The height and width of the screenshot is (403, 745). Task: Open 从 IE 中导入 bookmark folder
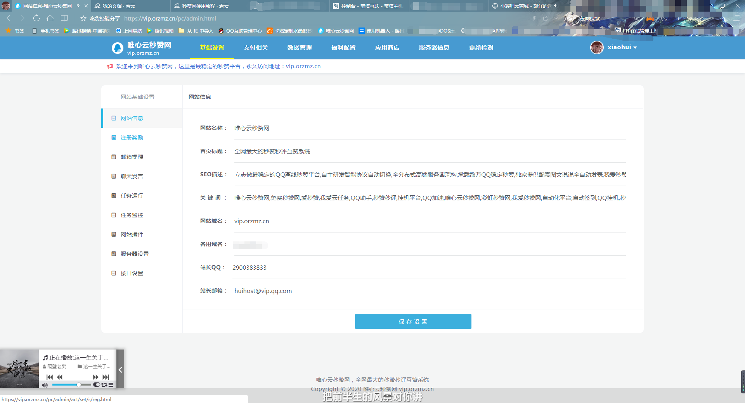click(x=196, y=31)
